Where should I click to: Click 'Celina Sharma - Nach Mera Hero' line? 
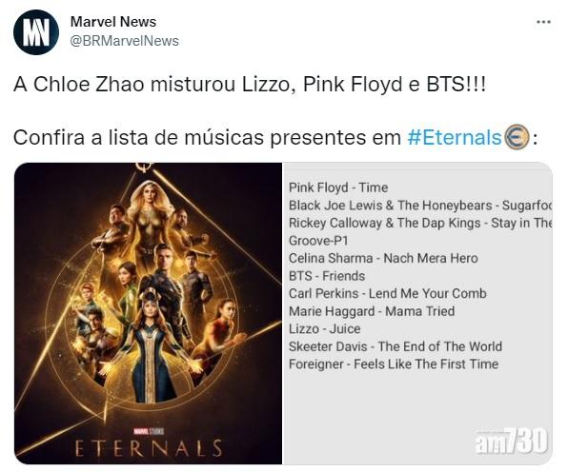click(383, 258)
